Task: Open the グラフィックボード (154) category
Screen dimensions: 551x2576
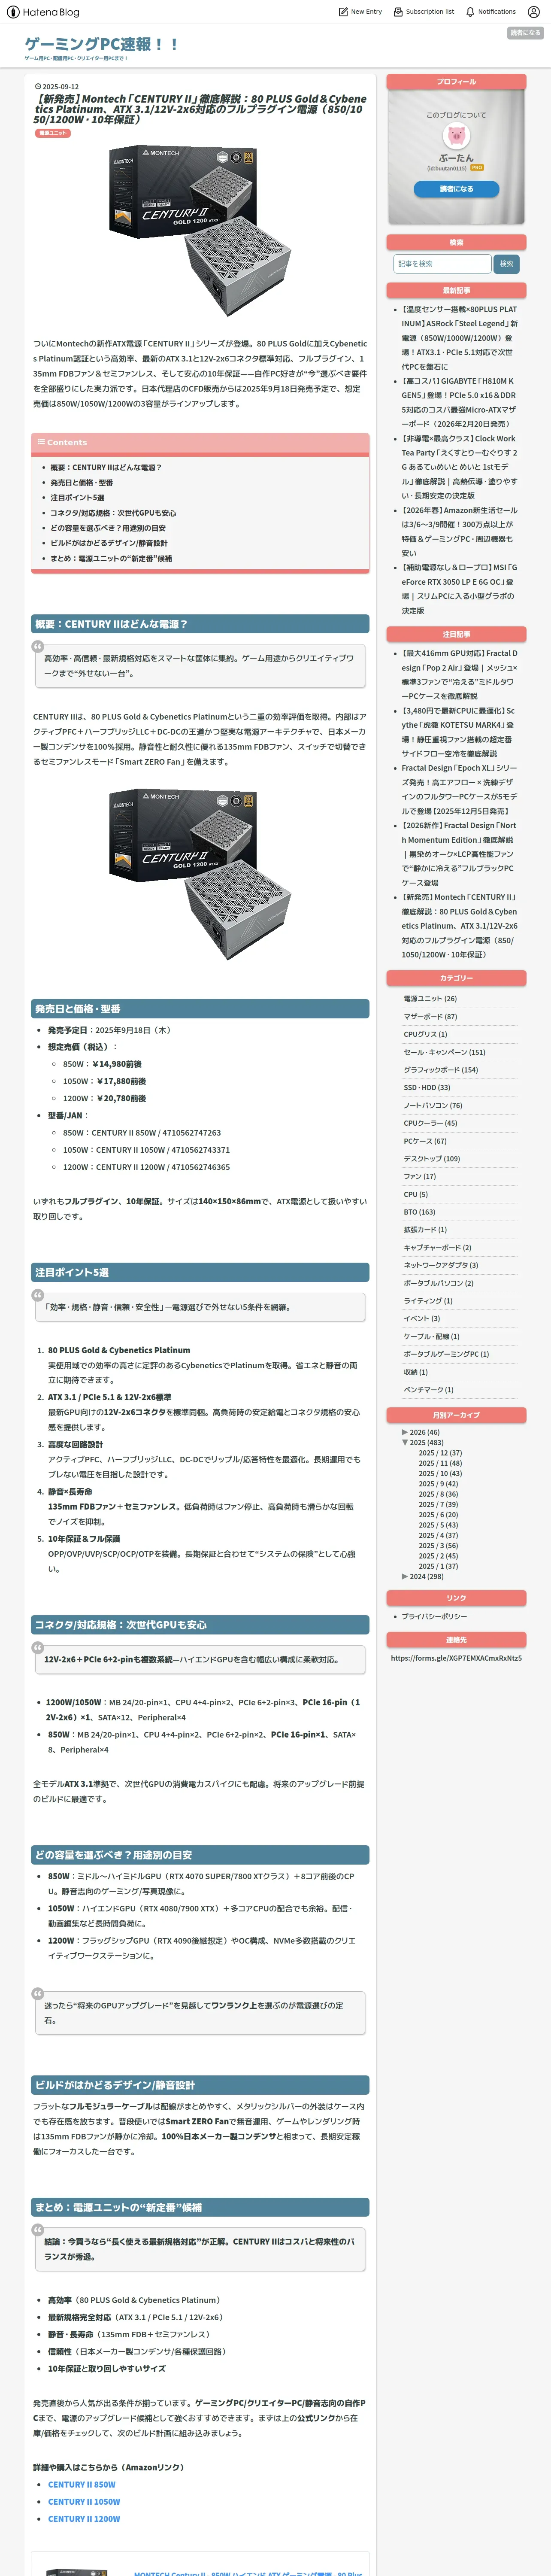Action: [441, 1070]
